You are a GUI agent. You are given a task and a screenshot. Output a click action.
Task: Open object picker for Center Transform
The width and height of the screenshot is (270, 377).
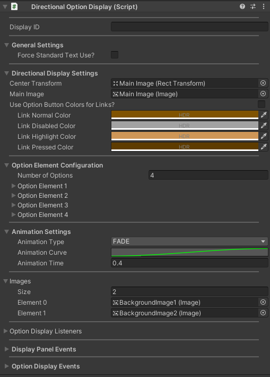[x=263, y=83]
